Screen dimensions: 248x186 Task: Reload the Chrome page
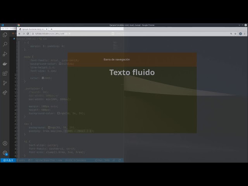pos(28,34)
